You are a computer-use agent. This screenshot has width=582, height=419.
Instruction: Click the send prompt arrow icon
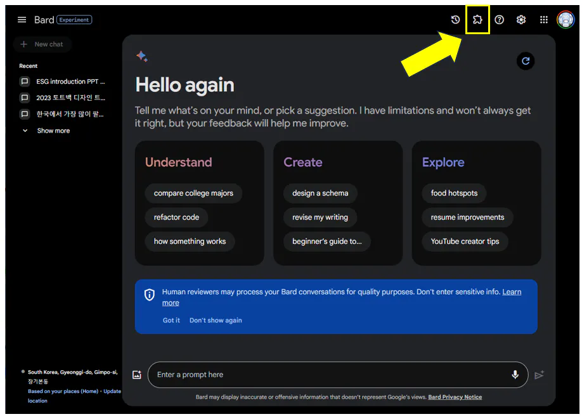pos(539,375)
